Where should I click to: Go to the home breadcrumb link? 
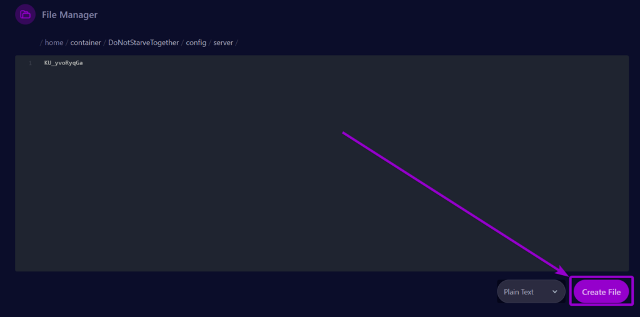click(54, 43)
